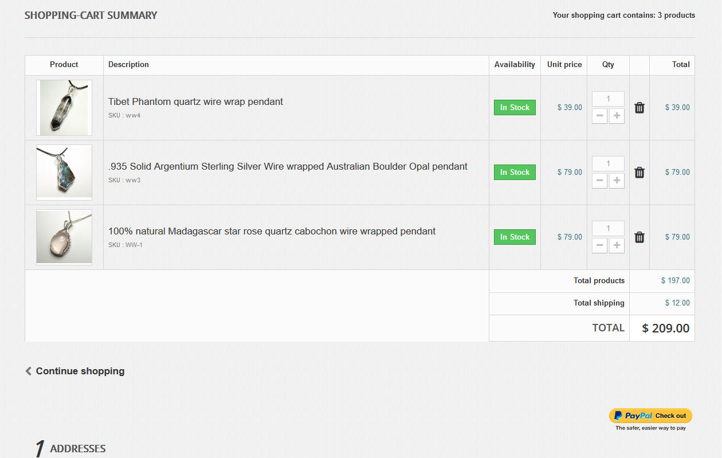The height and width of the screenshot is (458, 722).
Task: Trash the Madagascar rose quartz pendant
Action: (639, 237)
